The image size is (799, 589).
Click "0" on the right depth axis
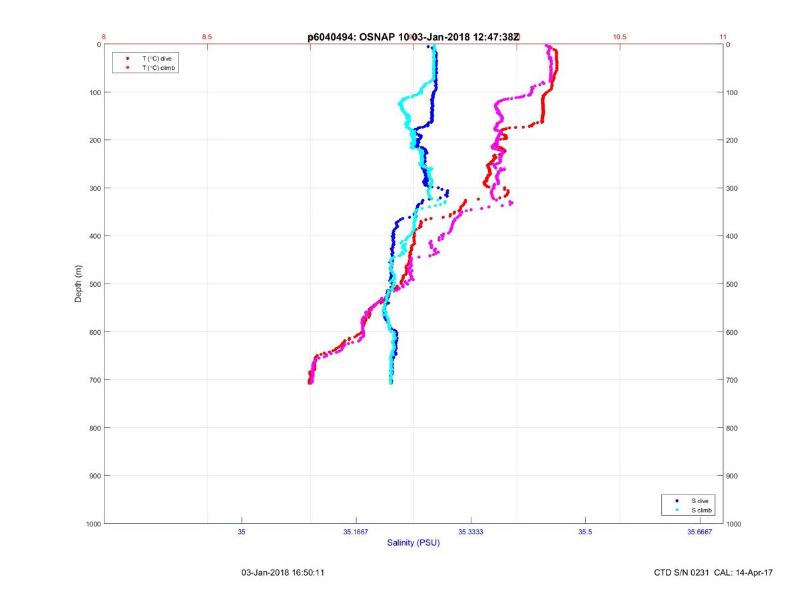tap(728, 45)
